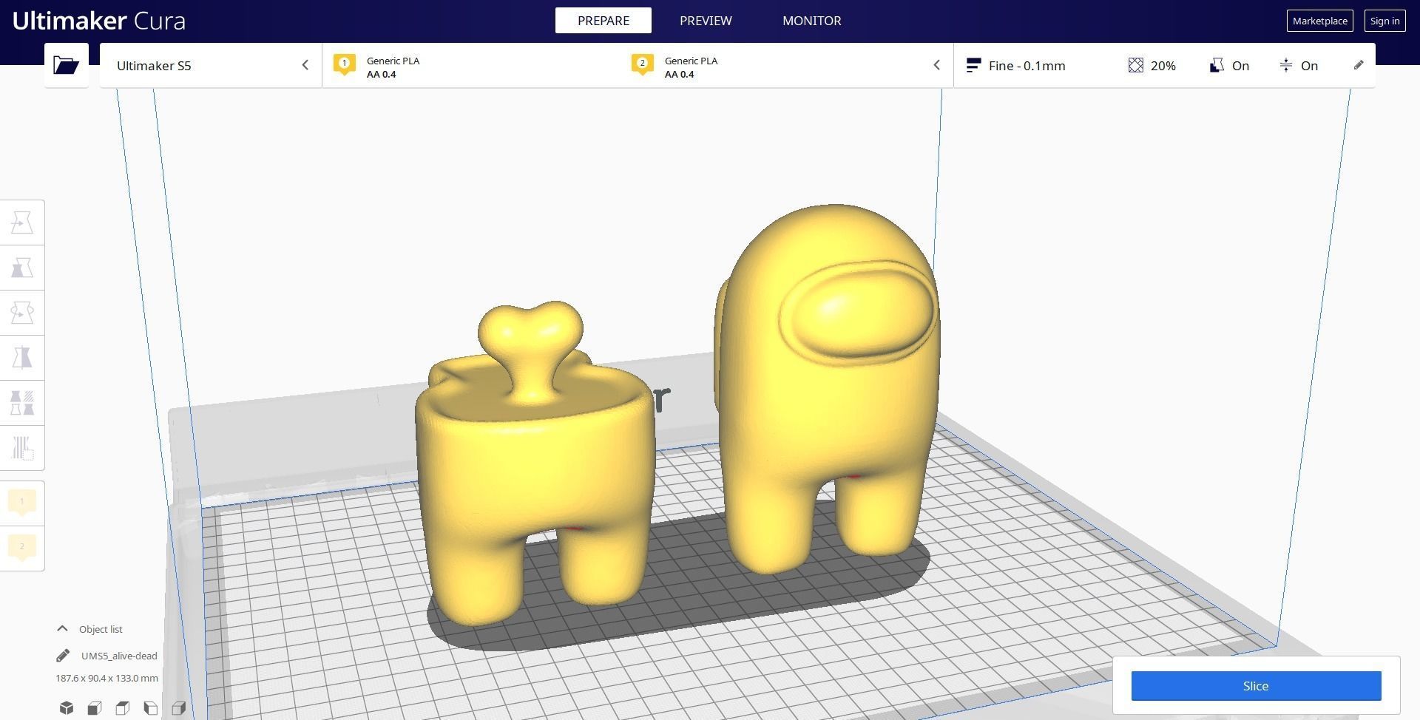The width and height of the screenshot is (1420, 720).
Task: Choose extruder 1 in left toolbar
Action: coord(22,503)
